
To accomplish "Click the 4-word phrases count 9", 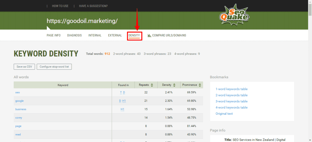I will 199,54.
